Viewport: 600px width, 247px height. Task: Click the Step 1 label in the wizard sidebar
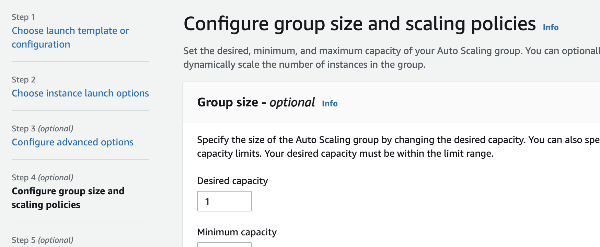pyautogui.click(x=23, y=17)
